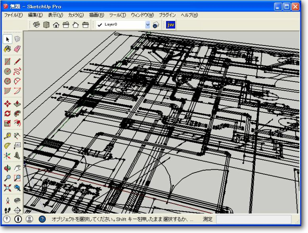Switch to Front view house icon

(x=56, y=25)
